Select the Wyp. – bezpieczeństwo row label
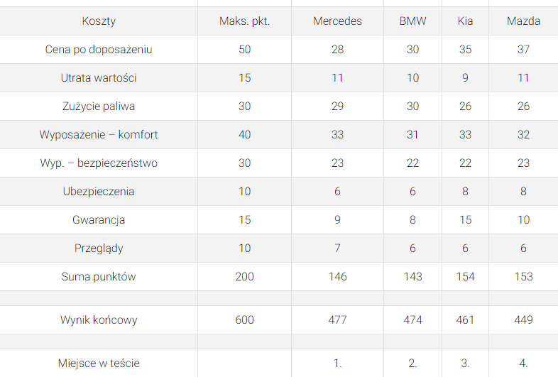558x377 pixels. coord(99,163)
